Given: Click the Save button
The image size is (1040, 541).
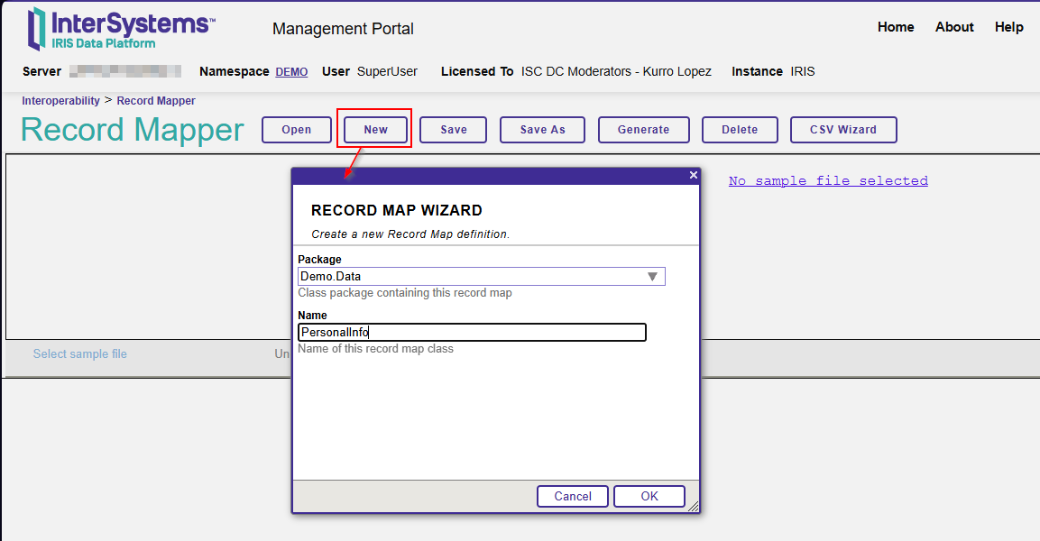Looking at the screenshot, I should (453, 130).
